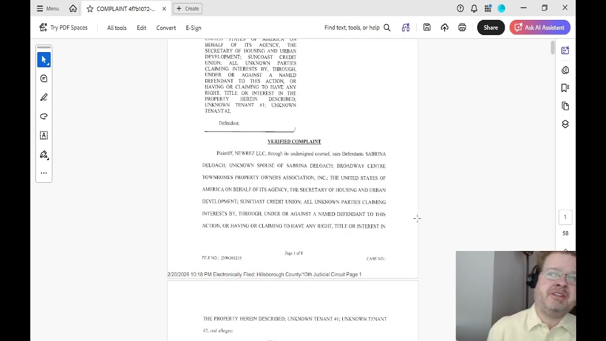View notifications bell icon
This screenshot has width=606, height=341.
pyautogui.click(x=474, y=8)
